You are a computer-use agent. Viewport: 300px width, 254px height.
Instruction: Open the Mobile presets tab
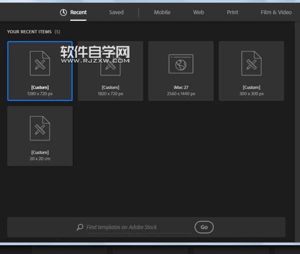[x=162, y=12]
